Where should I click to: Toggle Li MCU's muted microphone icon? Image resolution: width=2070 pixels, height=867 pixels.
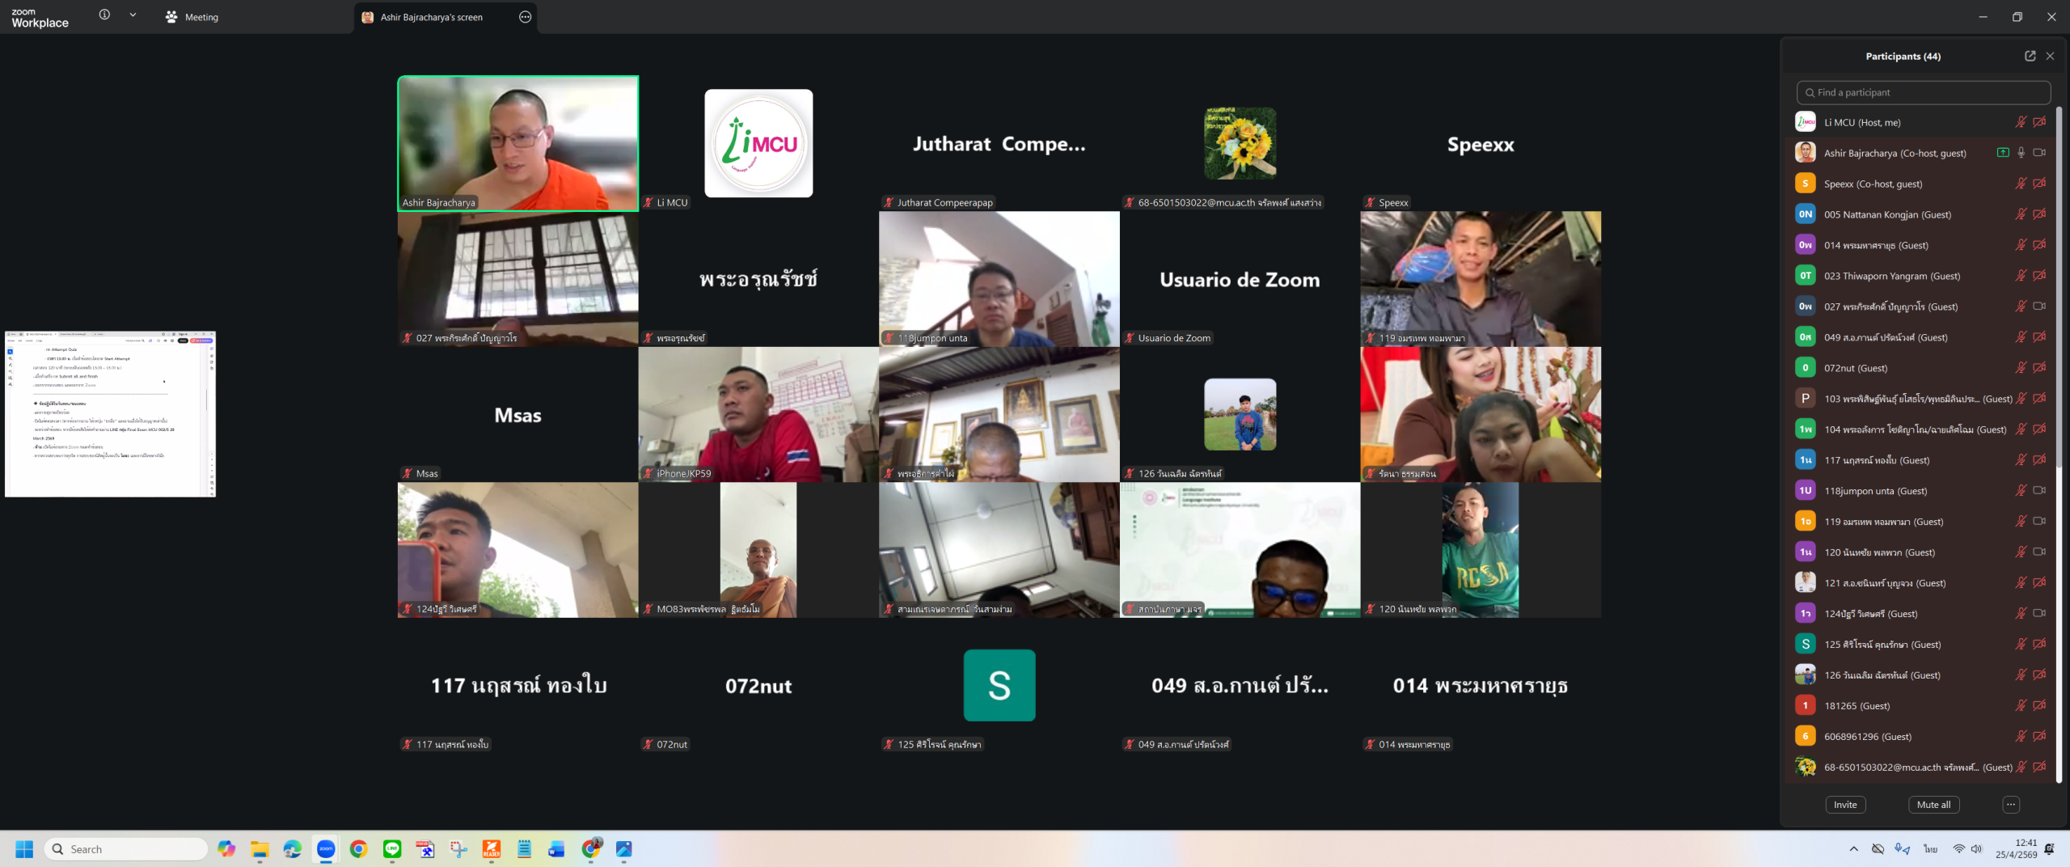(2020, 122)
